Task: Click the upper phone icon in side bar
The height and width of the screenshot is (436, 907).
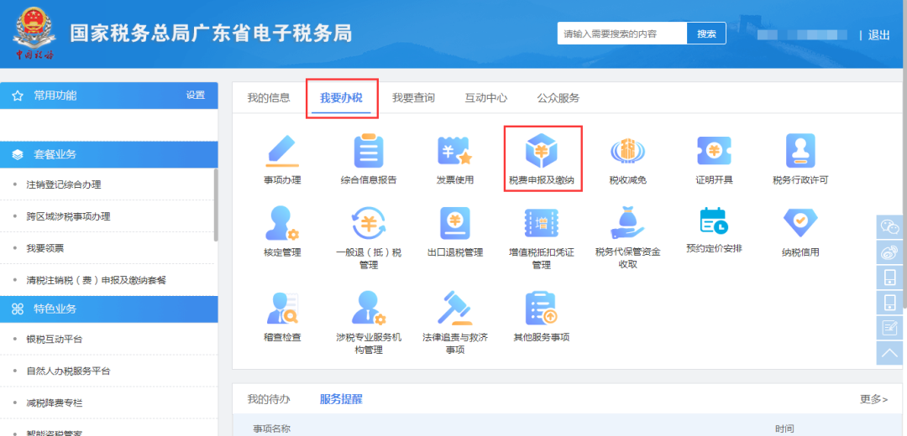Action: [x=890, y=278]
